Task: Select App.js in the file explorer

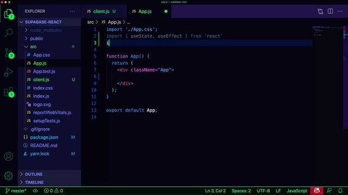Action: (x=49, y=63)
